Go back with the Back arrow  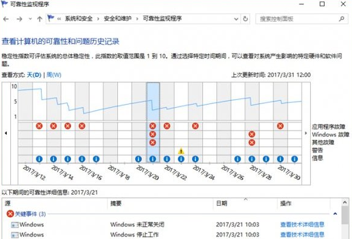(x=6, y=19)
